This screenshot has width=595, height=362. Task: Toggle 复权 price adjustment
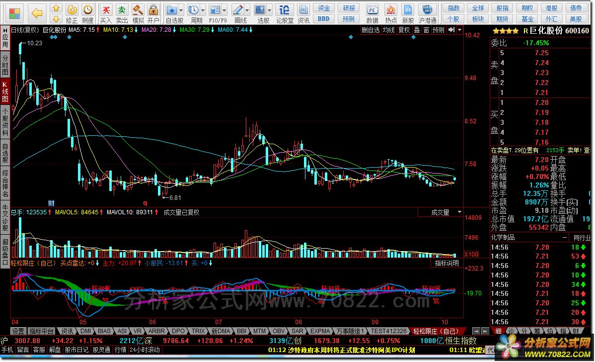coord(404,30)
